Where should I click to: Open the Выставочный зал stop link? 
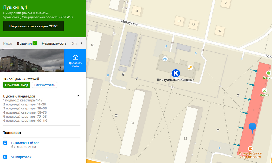click(x=25, y=143)
